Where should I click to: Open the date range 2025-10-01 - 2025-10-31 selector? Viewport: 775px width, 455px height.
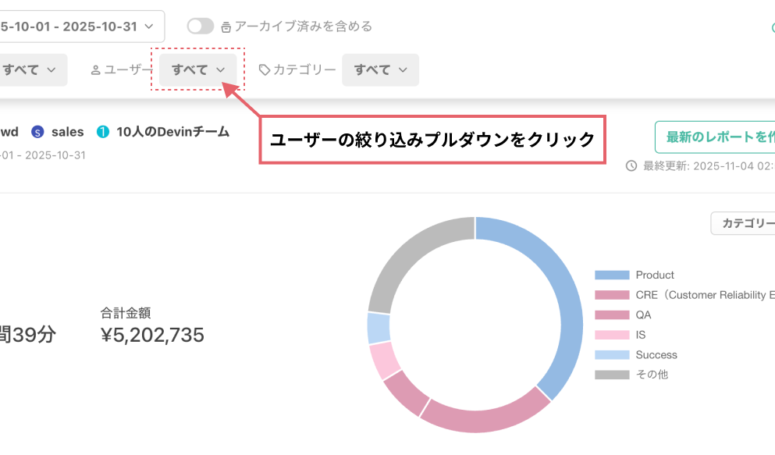point(78,26)
